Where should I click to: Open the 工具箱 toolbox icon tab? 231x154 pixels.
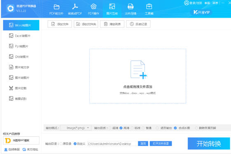tap(149, 9)
